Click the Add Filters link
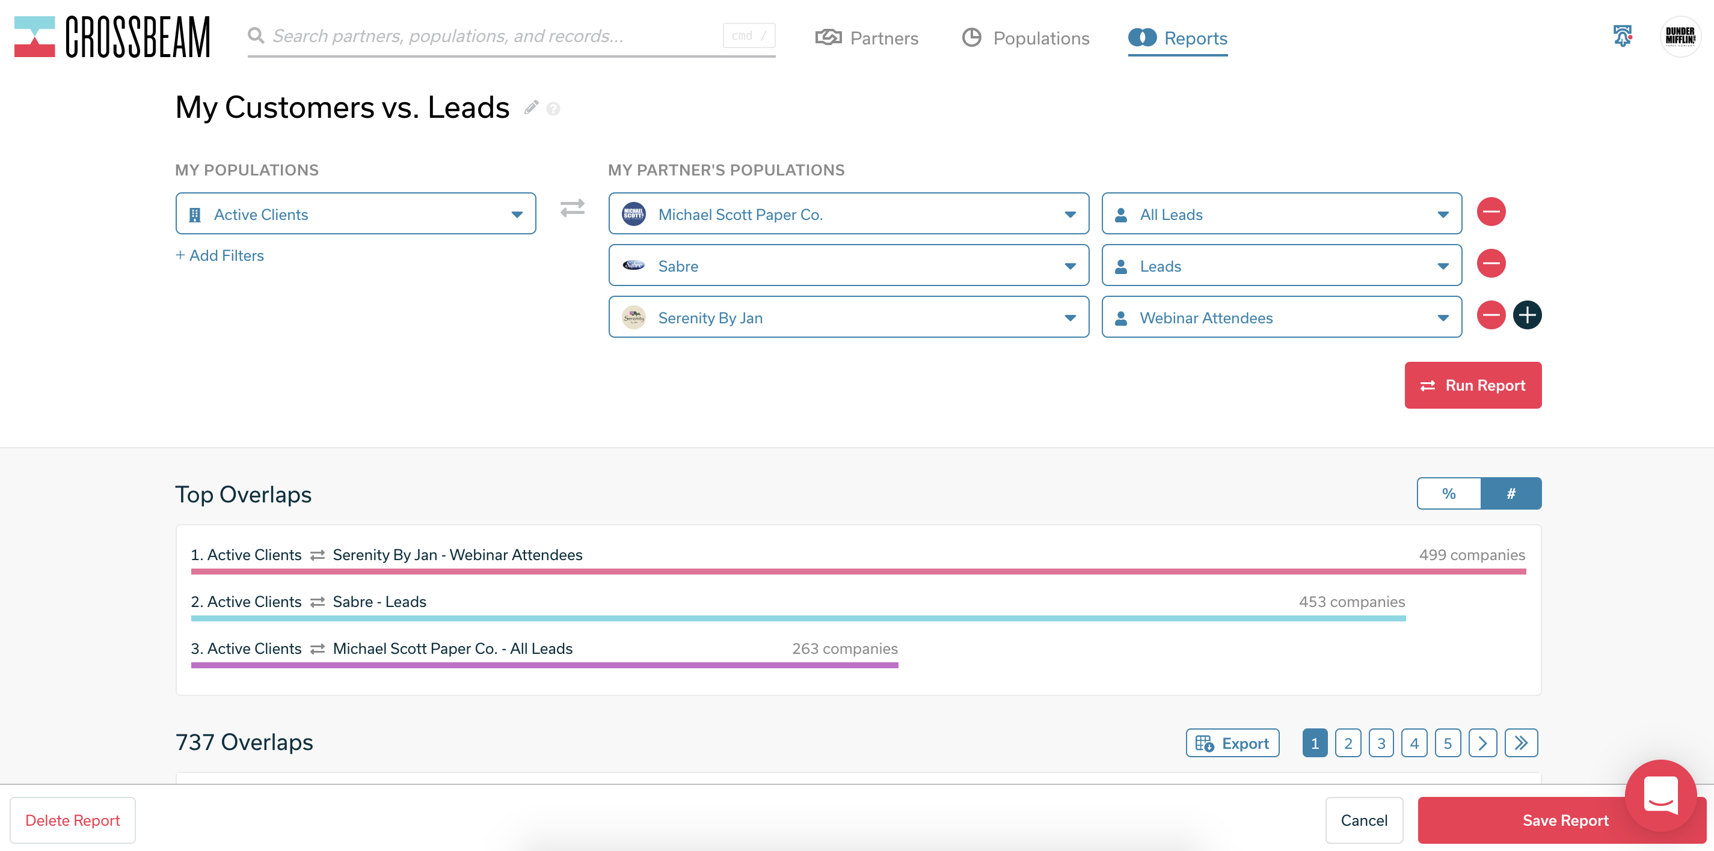 (220, 255)
